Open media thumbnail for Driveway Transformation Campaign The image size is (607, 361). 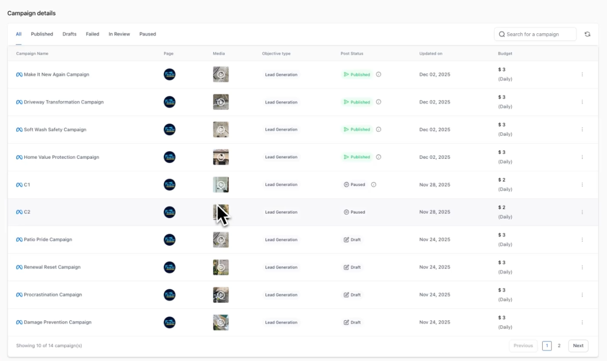point(221,102)
